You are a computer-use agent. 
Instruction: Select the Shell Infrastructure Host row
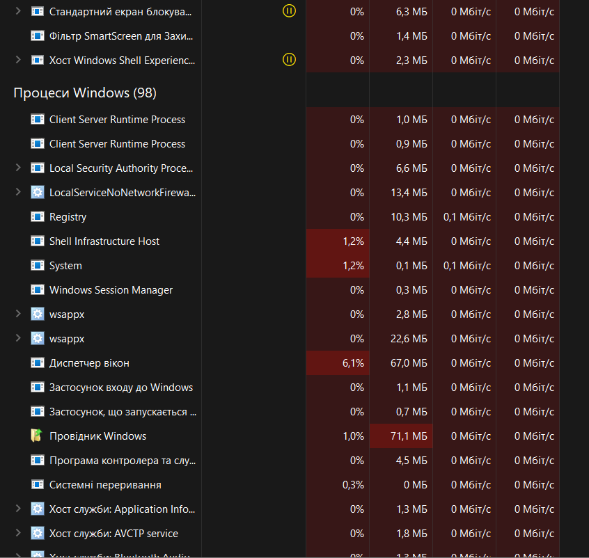pos(280,241)
